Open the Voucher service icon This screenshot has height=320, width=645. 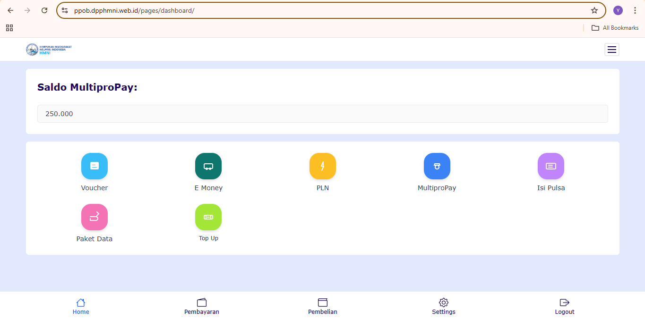coord(95,166)
